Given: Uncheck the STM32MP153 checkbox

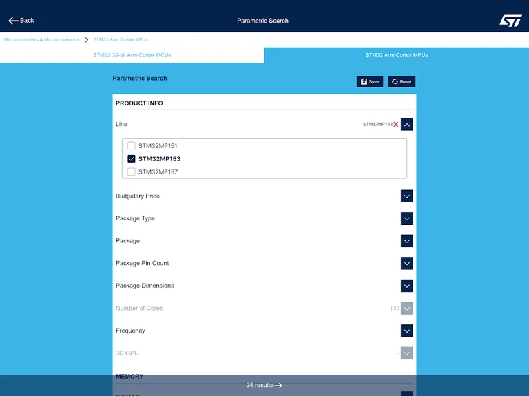Looking at the screenshot, I should tap(132, 159).
